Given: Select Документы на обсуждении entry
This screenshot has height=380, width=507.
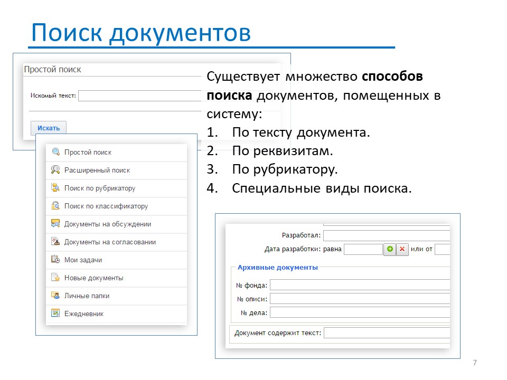Looking at the screenshot, I should (116, 224).
